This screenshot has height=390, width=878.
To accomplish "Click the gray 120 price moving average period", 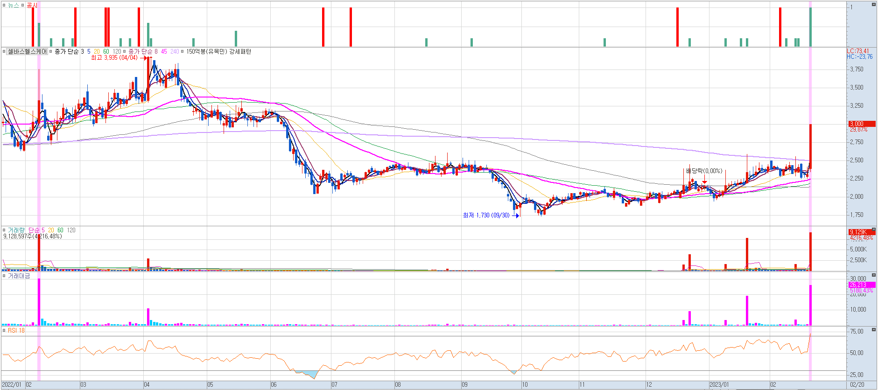I will (x=117, y=51).
